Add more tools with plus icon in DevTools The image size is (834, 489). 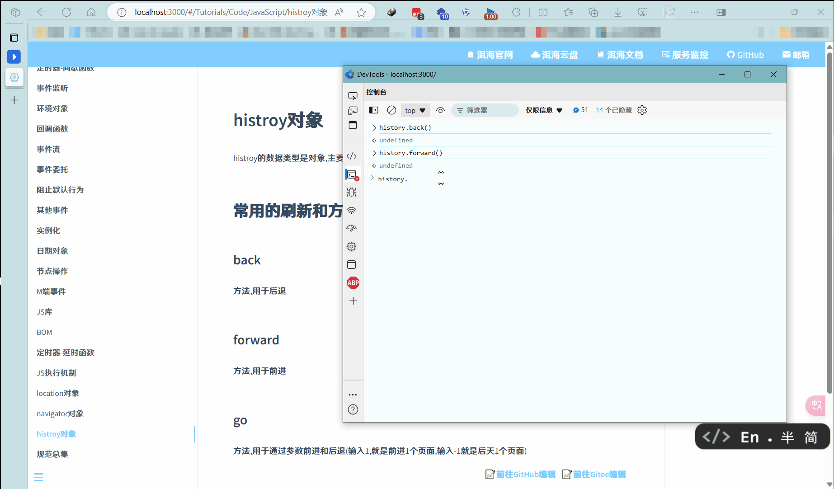(353, 301)
